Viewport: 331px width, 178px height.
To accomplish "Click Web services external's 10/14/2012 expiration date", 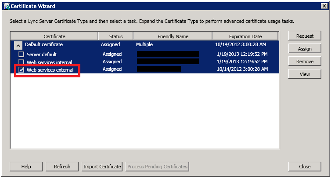I will coord(242,69).
